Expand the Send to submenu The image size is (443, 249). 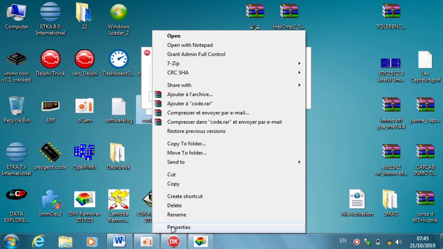(229, 162)
